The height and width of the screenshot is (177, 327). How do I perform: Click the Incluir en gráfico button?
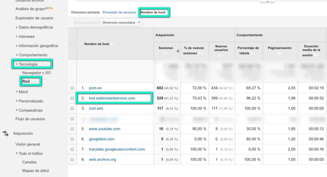coord(86,22)
